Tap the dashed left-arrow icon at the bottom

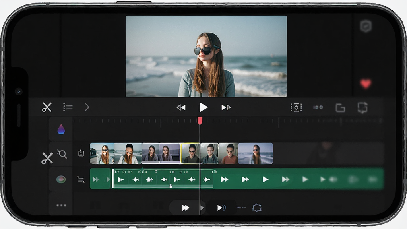[x=242, y=207]
